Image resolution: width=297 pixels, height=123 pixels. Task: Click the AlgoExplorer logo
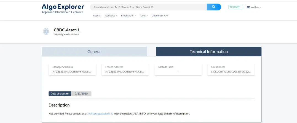(63, 7)
